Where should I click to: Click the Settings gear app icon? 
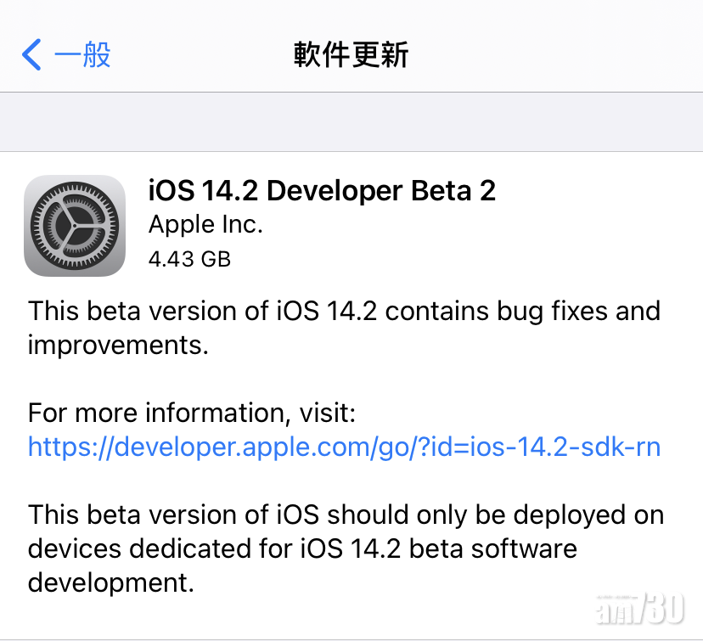[75, 226]
